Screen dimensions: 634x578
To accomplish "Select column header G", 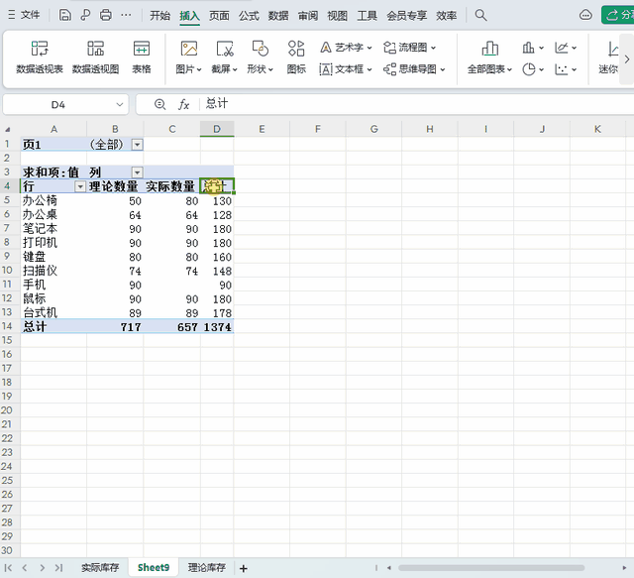I will click(374, 129).
